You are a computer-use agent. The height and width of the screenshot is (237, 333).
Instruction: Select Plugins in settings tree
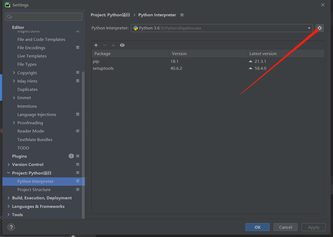pos(19,156)
